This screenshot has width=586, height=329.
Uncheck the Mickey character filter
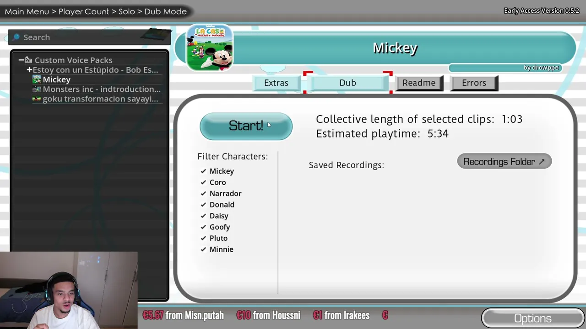(x=203, y=171)
